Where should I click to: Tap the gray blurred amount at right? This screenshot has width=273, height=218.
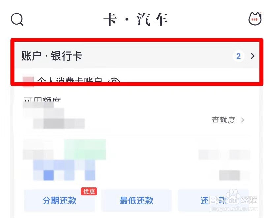(230, 175)
